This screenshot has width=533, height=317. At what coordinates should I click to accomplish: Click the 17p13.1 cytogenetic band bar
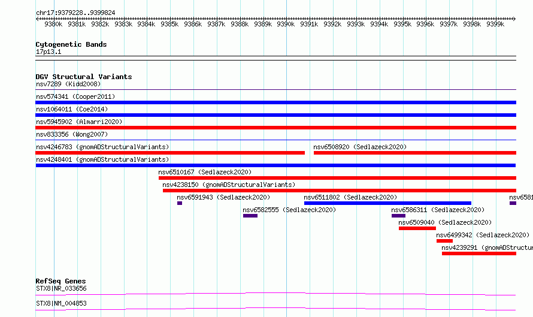point(275,58)
